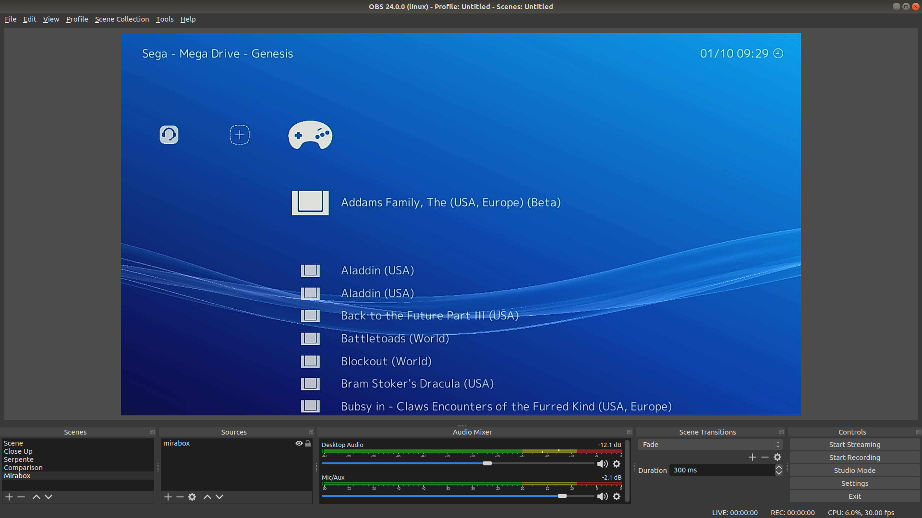Move scene down in Scenes list

click(49, 497)
